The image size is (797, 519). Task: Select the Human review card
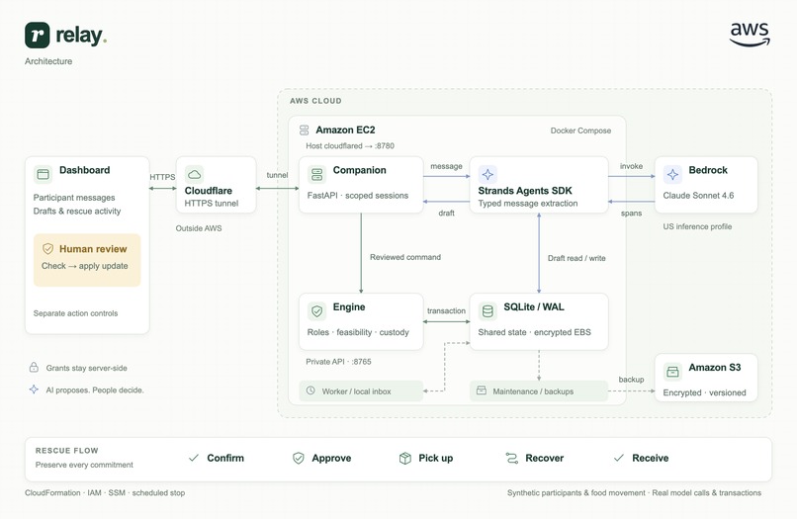click(x=87, y=260)
